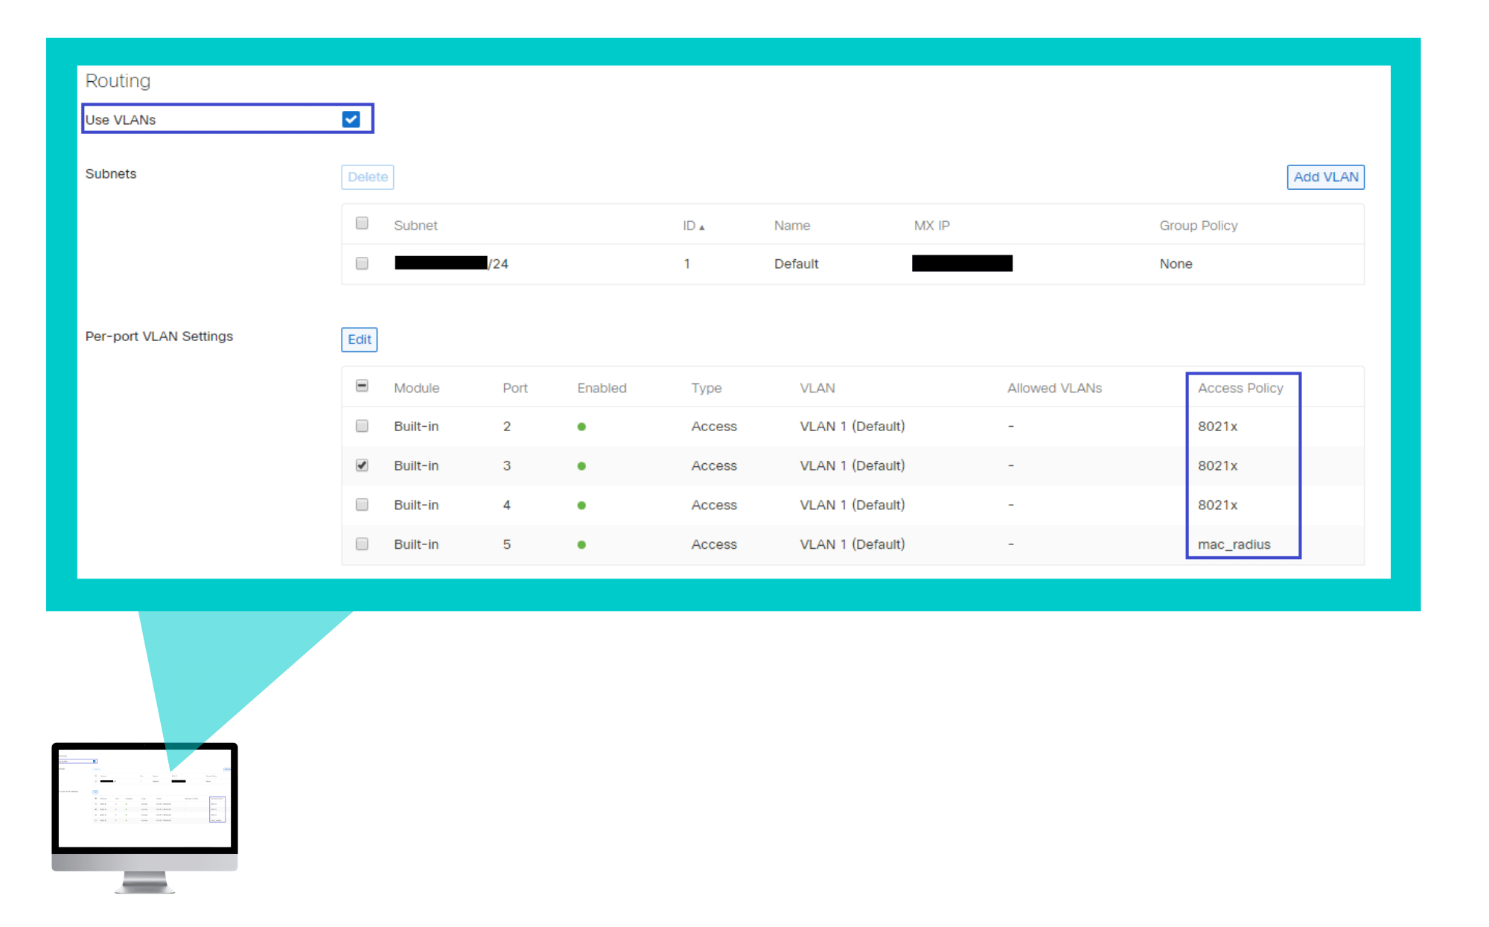Screen dimensions: 1489x927
Task: Click the green Enabled status dot for port 3
Action: point(581,465)
